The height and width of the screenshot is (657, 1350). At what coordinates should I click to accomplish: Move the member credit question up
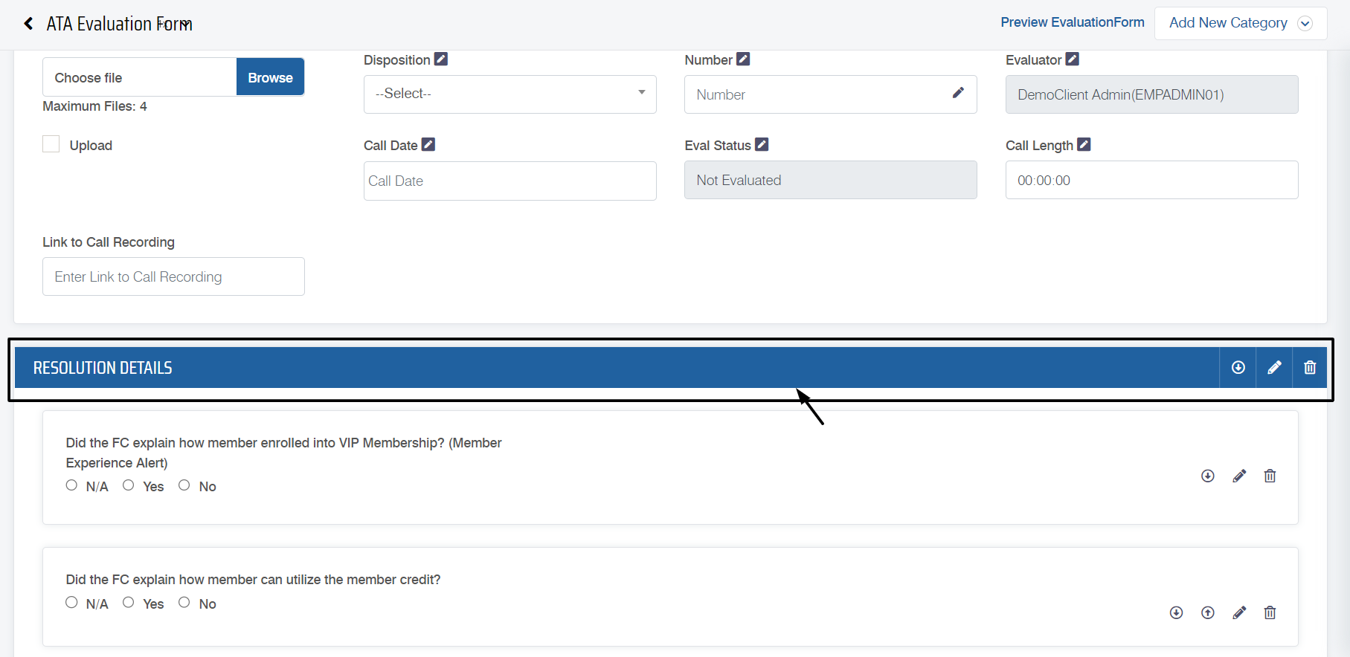1208,612
